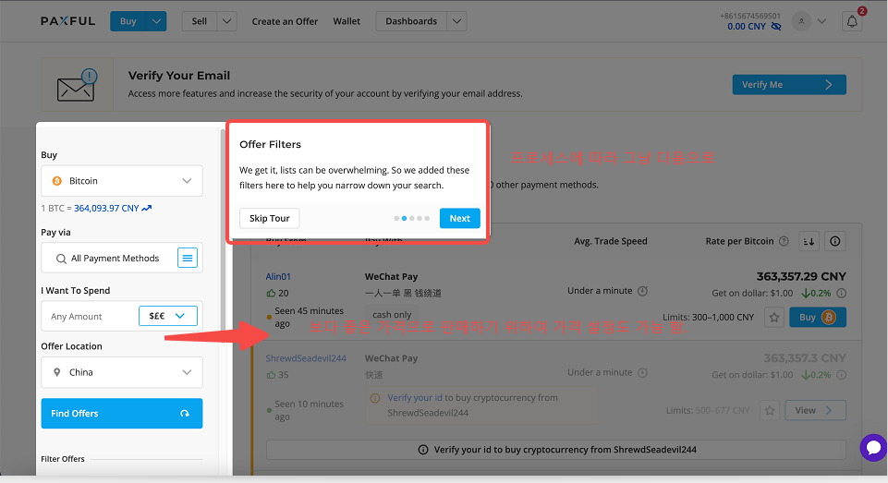Screen dimensions: 888x483
Task: Click info icon beside ShrewdSeadevil244's 0.2%
Action: coord(842,375)
